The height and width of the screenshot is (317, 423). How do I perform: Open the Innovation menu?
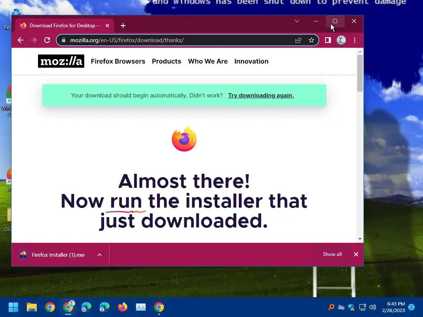pyautogui.click(x=251, y=61)
